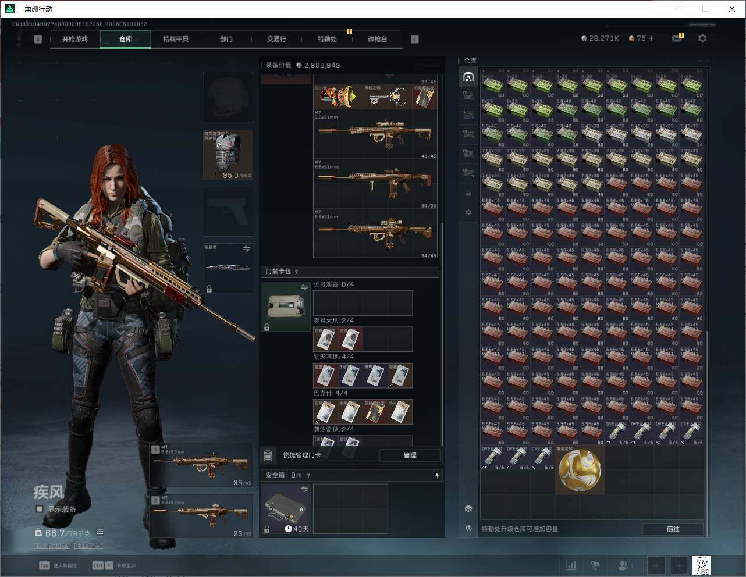Switch to the 仓库 tab
The height and width of the screenshot is (577, 746).
[x=125, y=39]
